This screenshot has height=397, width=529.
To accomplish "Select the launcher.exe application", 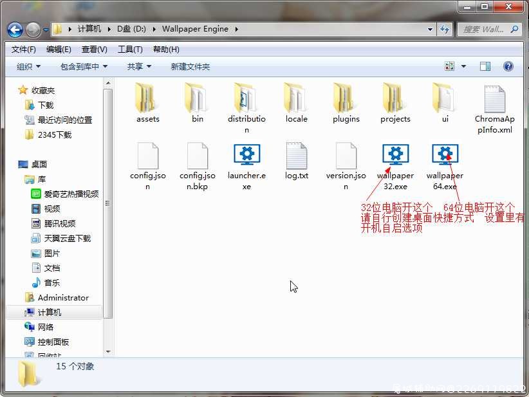I will pyautogui.click(x=246, y=166).
